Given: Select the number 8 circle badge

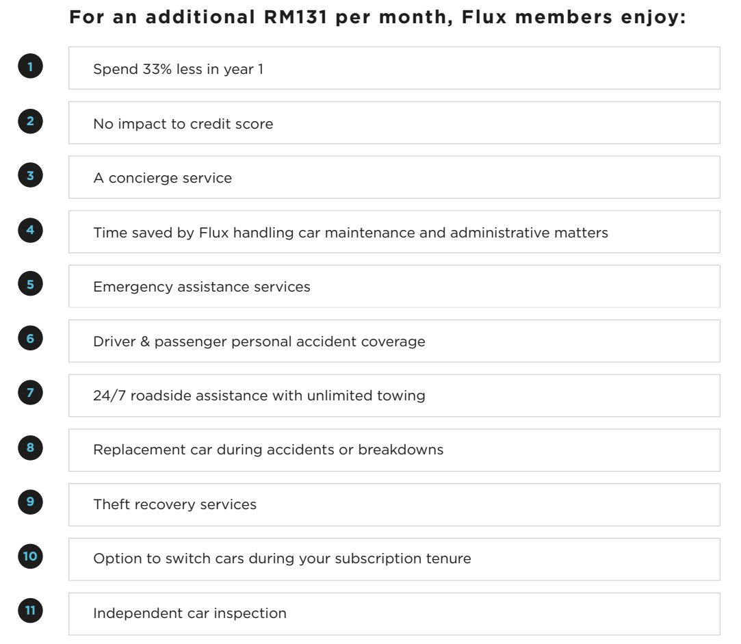Looking at the screenshot, I should (30, 448).
